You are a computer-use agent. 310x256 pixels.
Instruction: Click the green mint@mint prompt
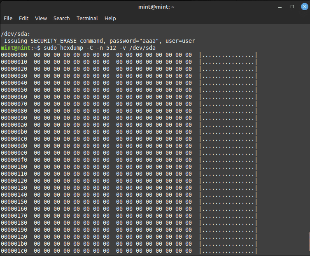[x=16, y=48]
